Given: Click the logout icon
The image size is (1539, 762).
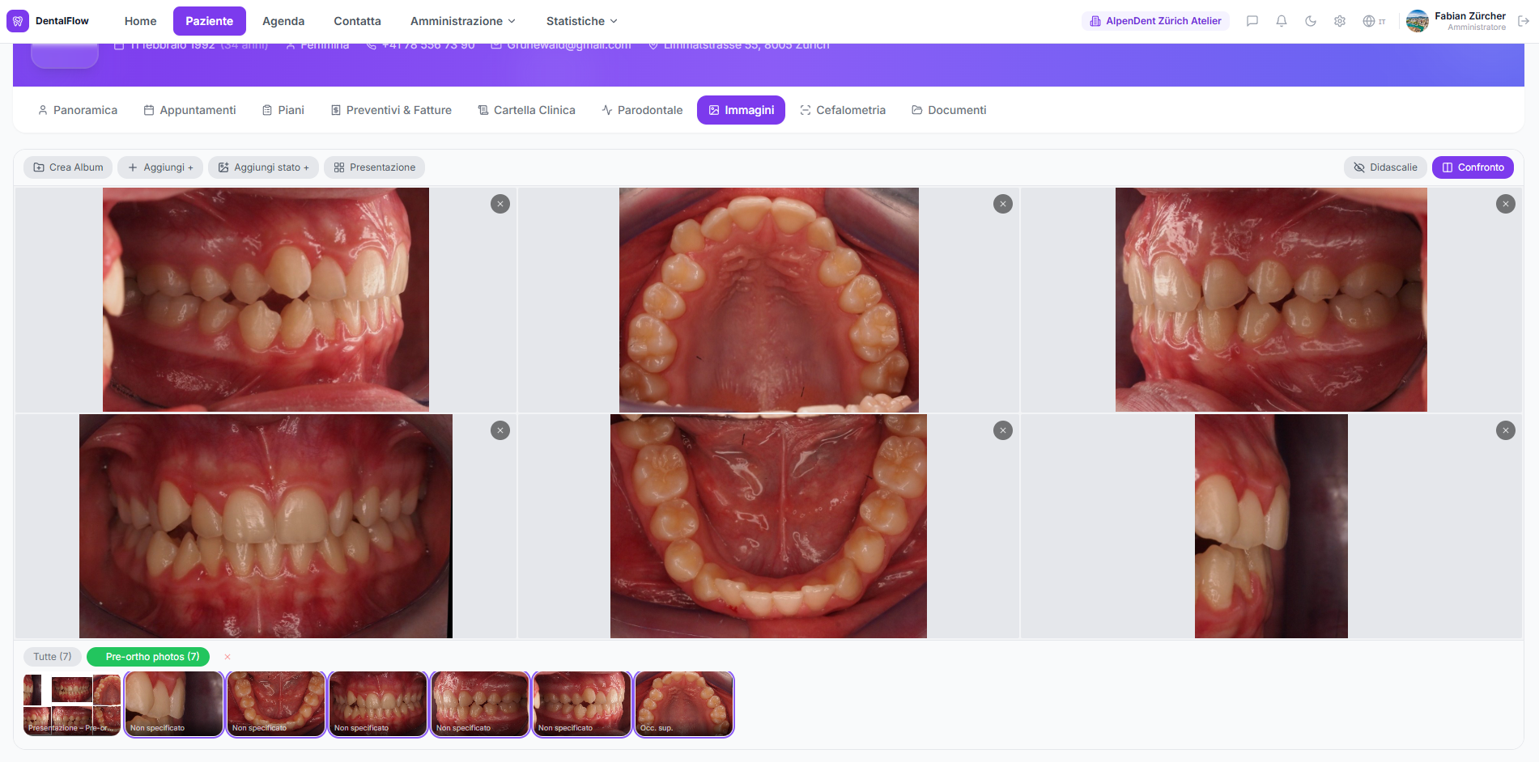Looking at the screenshot, I should point(1523,21).
